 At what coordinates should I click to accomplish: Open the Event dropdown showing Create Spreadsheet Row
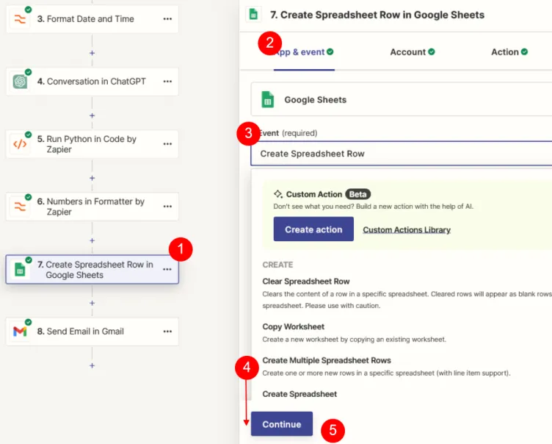tap(402, 154)
